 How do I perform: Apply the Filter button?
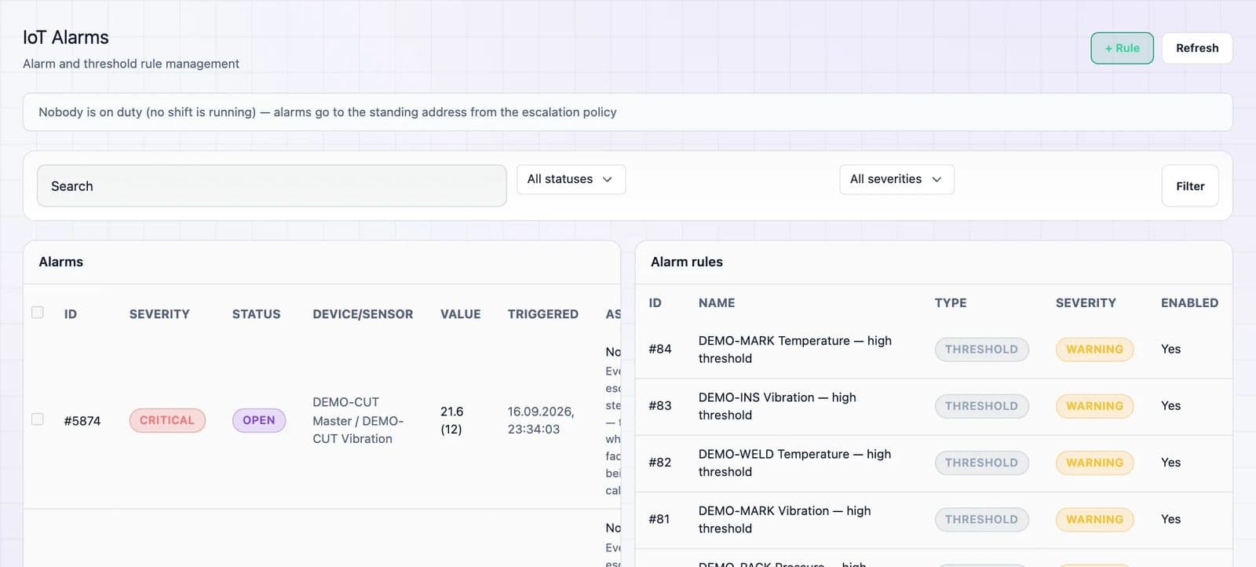tap(1190, 186)
